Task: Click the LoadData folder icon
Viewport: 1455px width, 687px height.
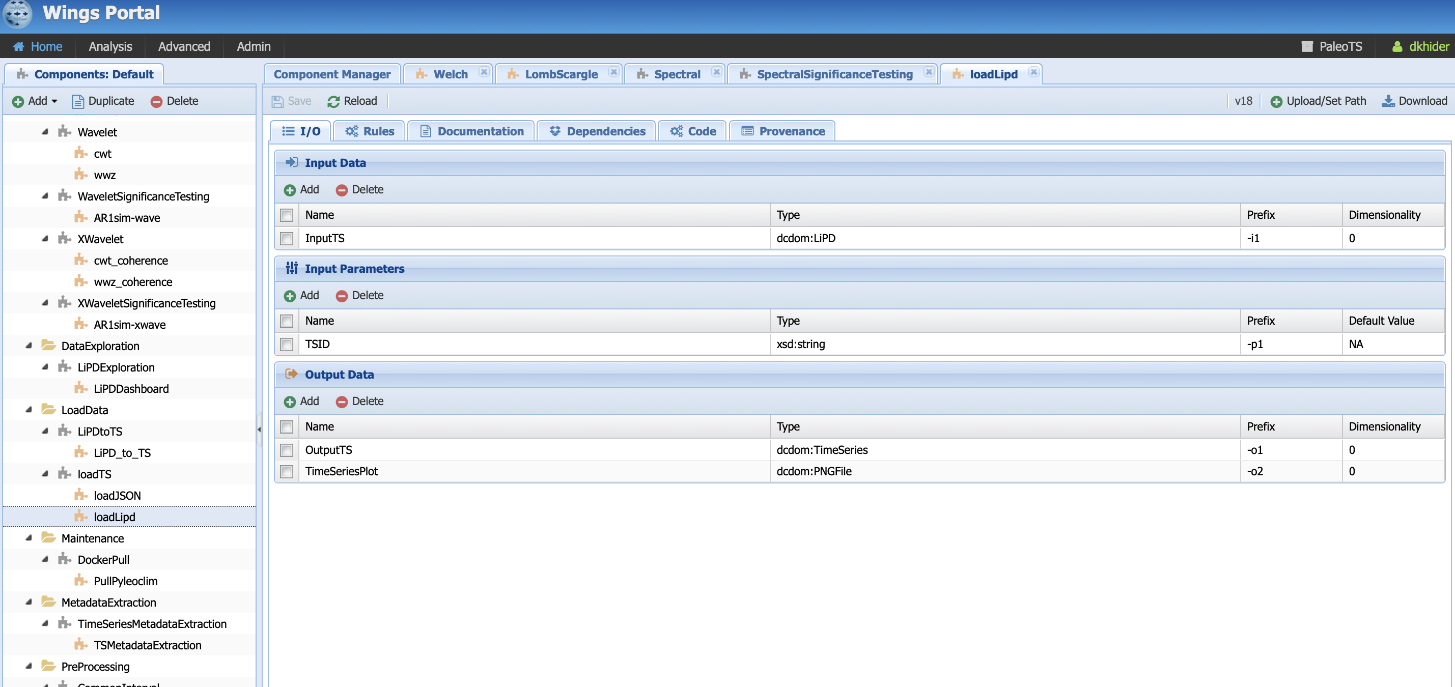Action: pyautogui.click(x=48, y=409)
